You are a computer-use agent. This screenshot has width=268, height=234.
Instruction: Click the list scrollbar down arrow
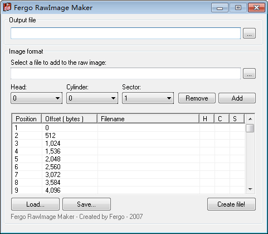tap(250, 189)
